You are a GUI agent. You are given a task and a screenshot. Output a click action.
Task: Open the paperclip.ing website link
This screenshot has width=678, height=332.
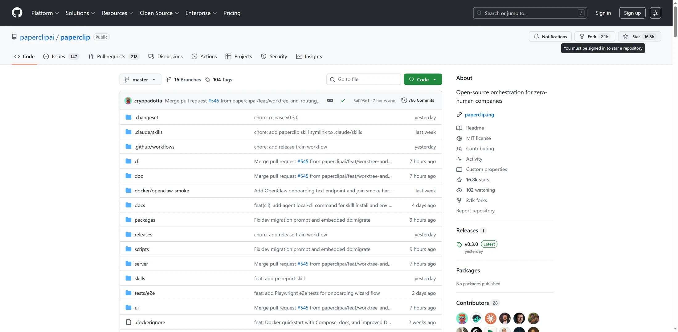tap(479, 115)
